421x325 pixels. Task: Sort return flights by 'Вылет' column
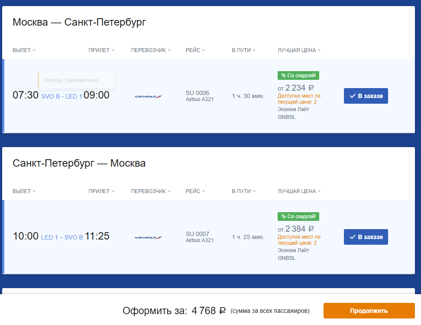point(24,191)
